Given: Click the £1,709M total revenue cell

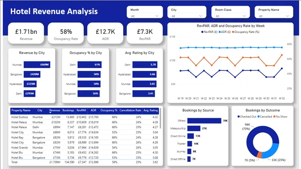Looking at the screenshot, I should pos(55,162).
